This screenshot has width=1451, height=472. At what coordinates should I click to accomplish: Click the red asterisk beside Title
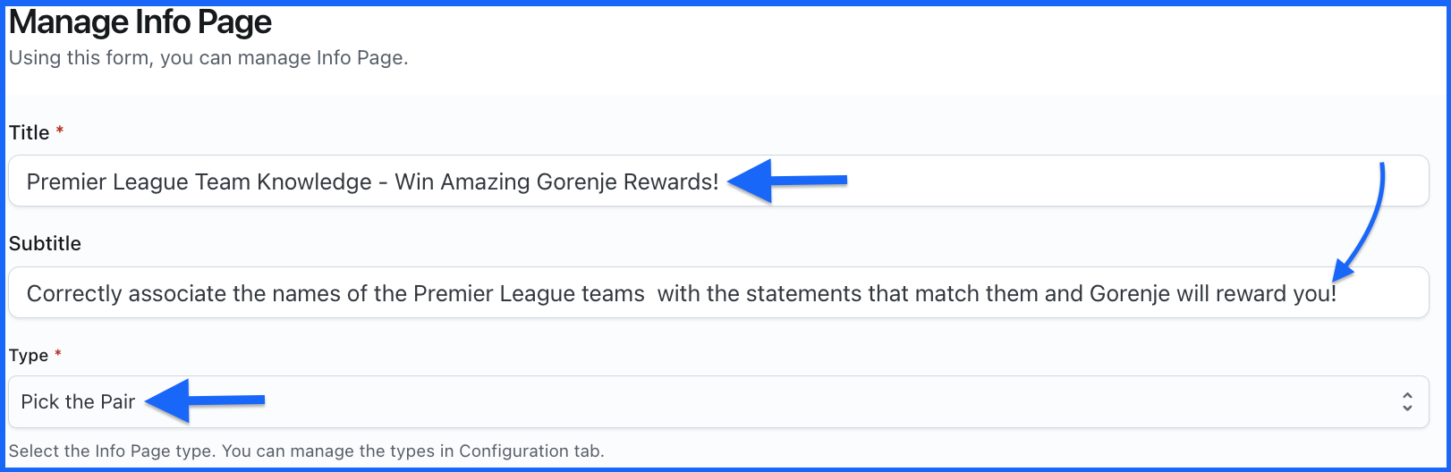coord(60,131)
